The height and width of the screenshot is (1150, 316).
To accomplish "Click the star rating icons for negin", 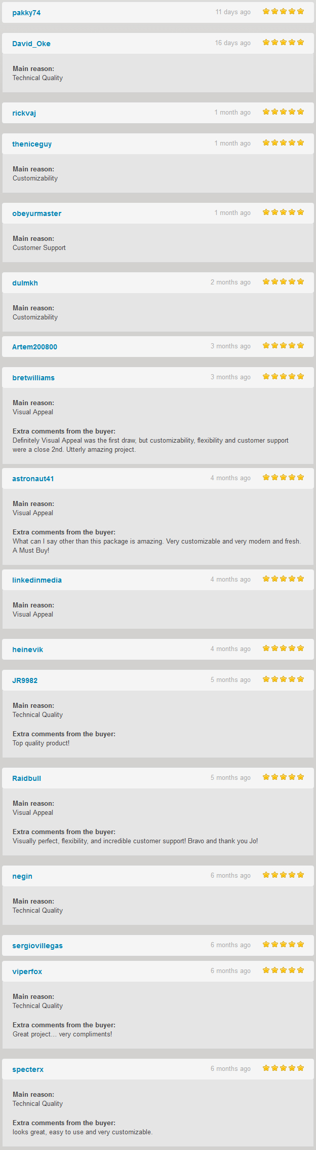I will [283, 875].
